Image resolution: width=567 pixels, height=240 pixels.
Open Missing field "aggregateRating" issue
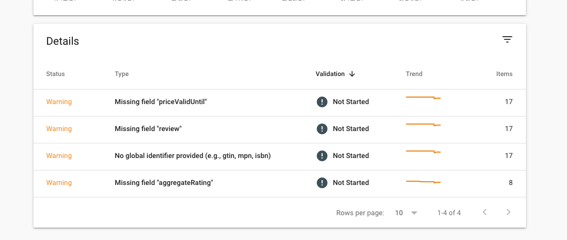[164, 183]
